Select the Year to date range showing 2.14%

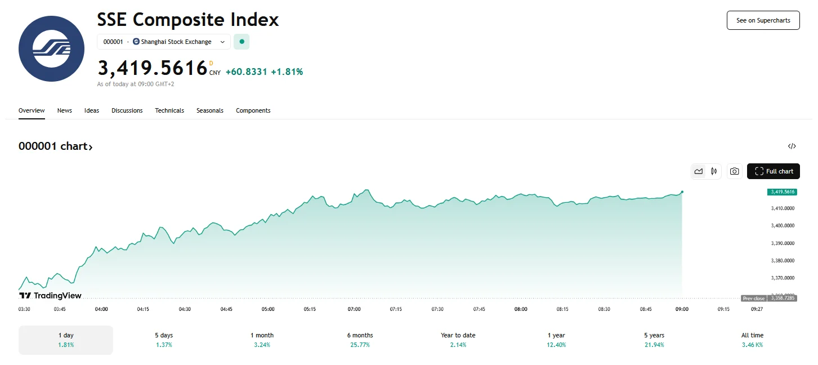[x=458, y=340]
